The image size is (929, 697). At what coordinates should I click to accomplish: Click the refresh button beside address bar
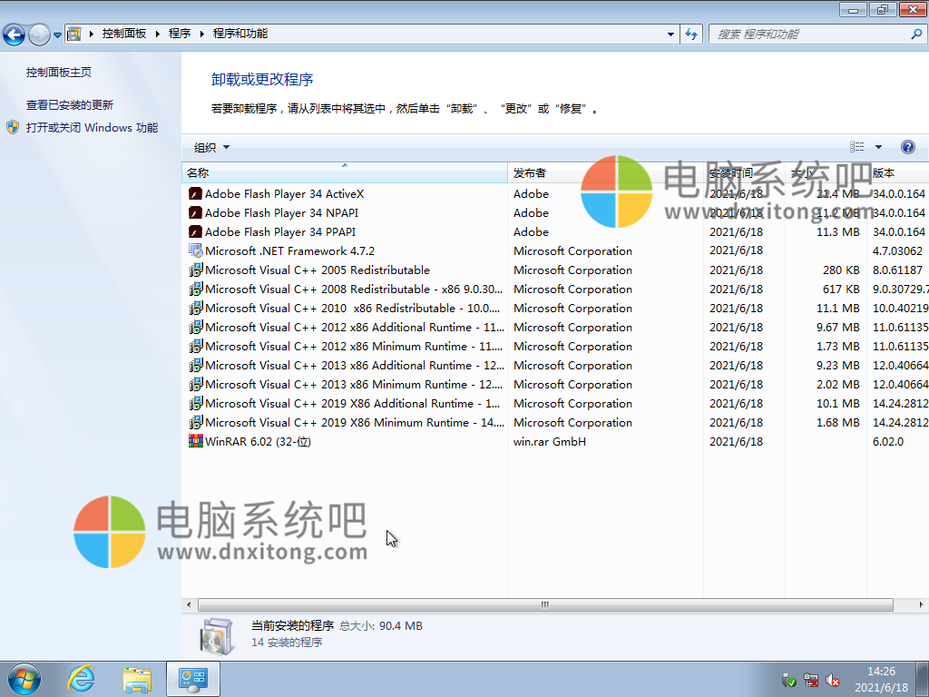[x=691, y=34]
